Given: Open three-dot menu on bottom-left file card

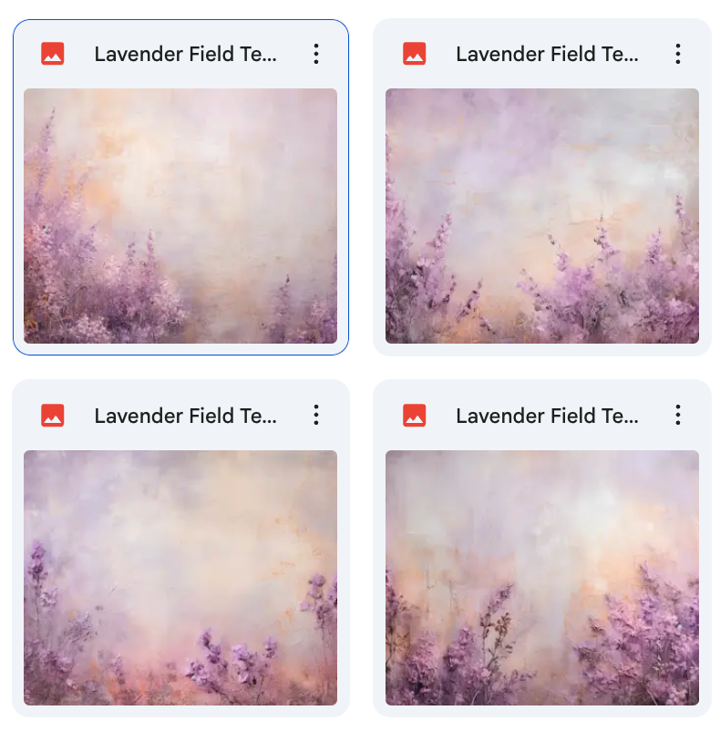Looking at the screenshot, I should [x=316, y=415].
